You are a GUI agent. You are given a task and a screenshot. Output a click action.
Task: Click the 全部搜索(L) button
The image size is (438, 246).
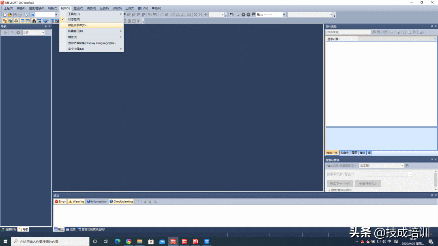click(x=367, y=184)
